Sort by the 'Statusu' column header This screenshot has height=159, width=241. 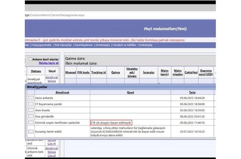click(36, 71)
